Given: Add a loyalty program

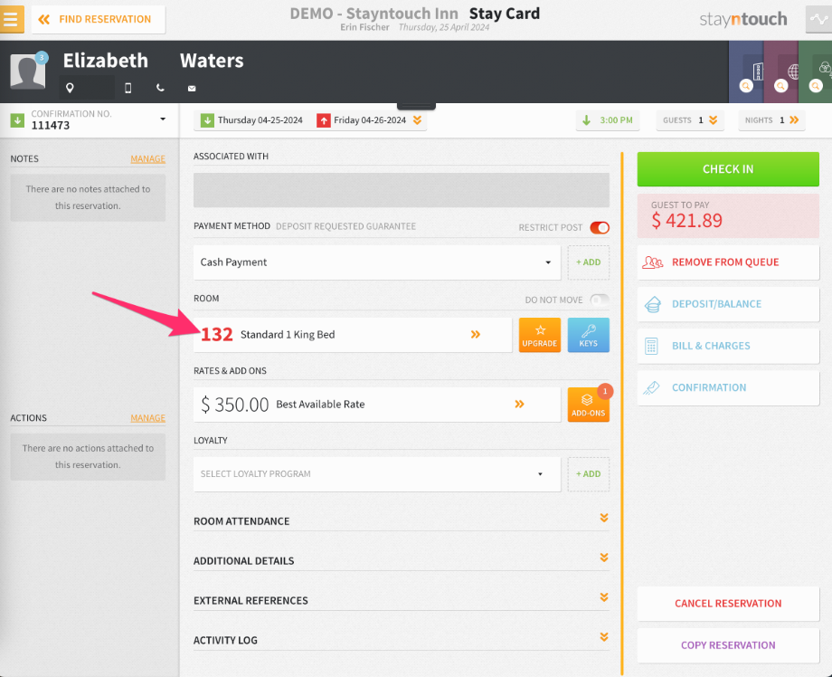Looking at the screenshot, I should coord(589,474).
